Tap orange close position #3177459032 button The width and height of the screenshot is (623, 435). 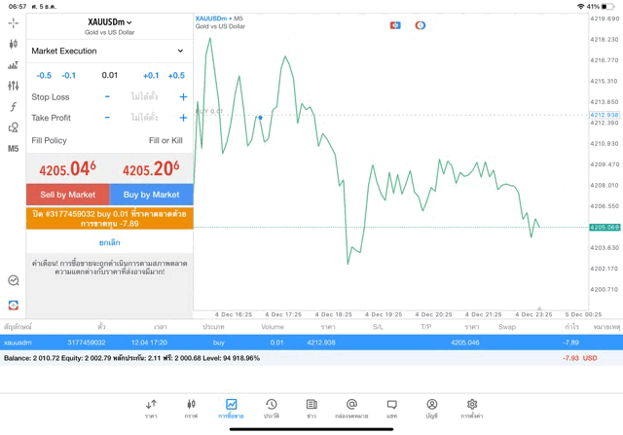(x=109, y=218)
